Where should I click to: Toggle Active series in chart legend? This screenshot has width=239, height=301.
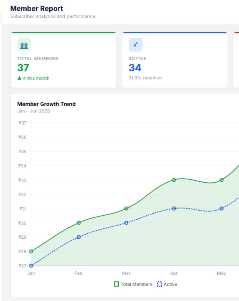tap(167, 284)
